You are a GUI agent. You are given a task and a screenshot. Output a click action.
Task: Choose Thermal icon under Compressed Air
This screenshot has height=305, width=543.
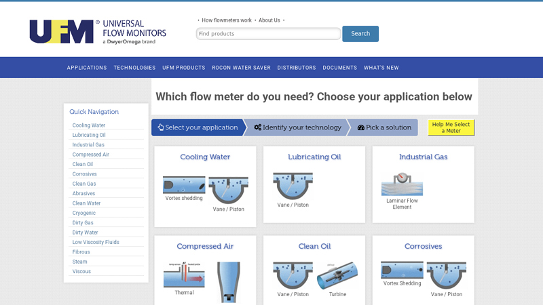184,274
